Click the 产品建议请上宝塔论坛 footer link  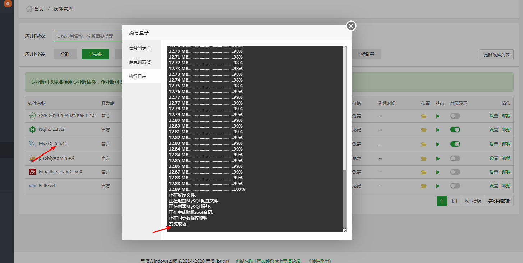[279, 261]
